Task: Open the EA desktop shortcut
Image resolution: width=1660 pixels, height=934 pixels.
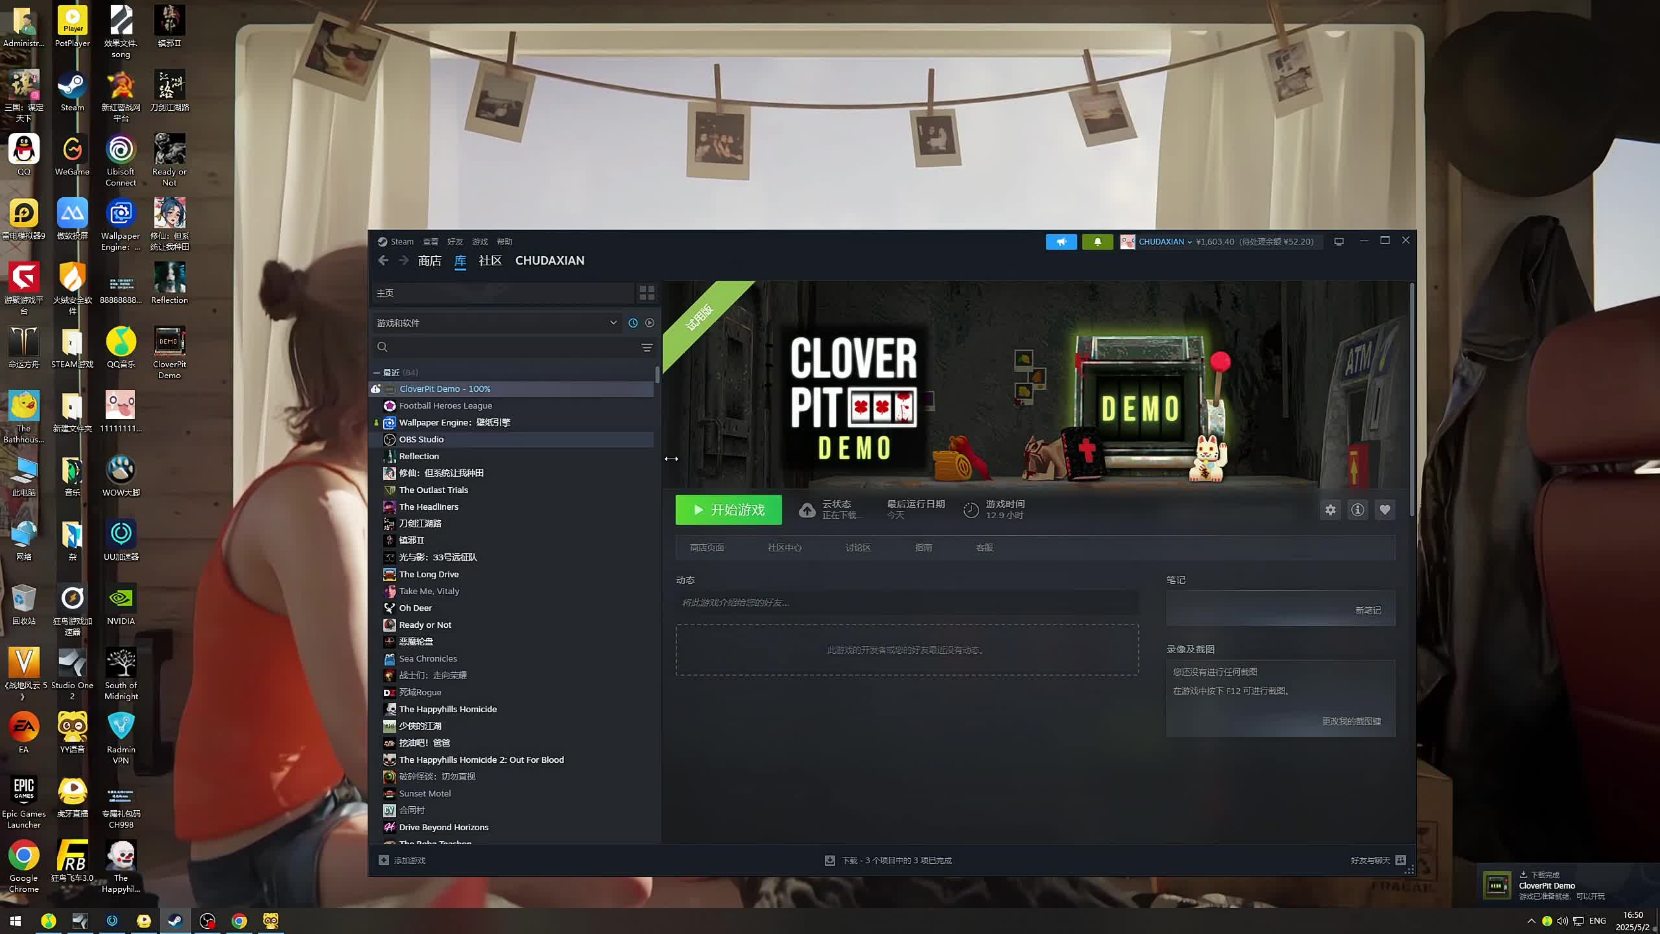Action: [x=24, y=734]
